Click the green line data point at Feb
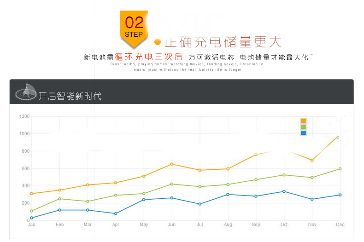The width and height of the screenshot is (364, 242). 59,199
